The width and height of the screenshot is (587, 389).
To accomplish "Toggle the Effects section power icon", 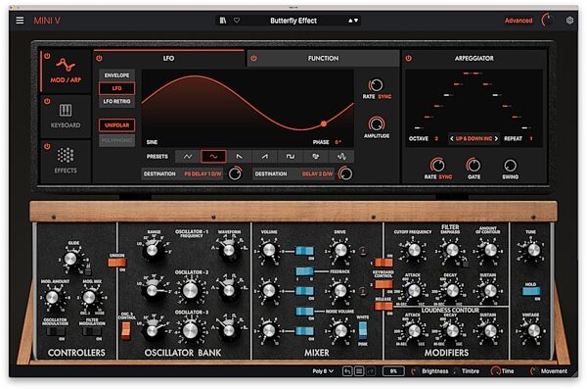I will tap(47, 147).
